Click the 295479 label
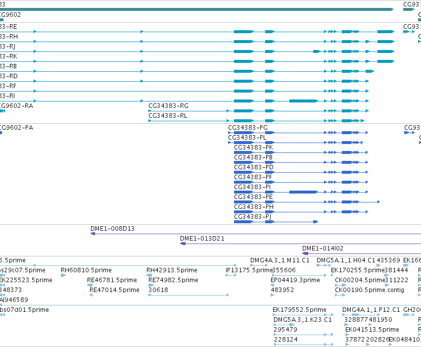421x347 pixels. click(285, 330)
